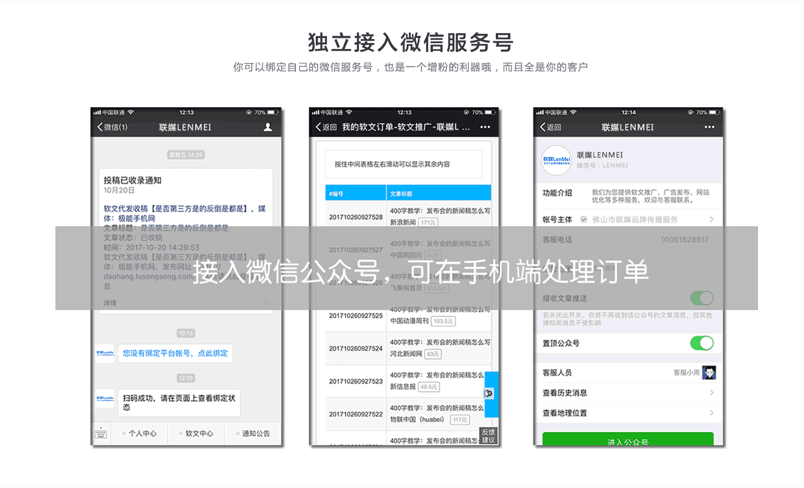
Task: Open the 通知公告 bottom menu
Action: pos(253,434)
